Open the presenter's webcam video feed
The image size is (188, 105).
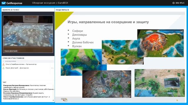pos(28,34)
